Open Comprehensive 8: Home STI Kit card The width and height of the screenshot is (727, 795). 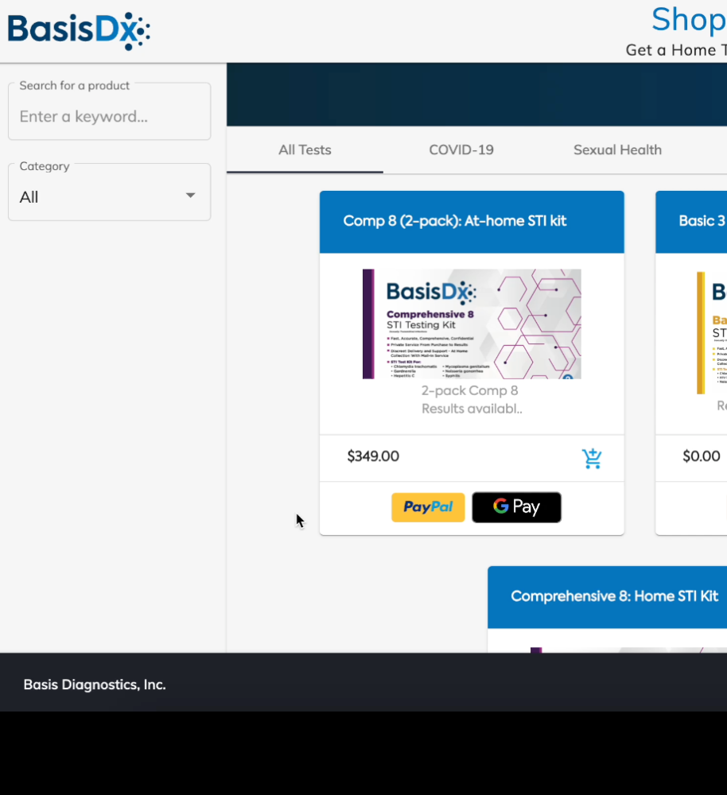pos(614,596)
